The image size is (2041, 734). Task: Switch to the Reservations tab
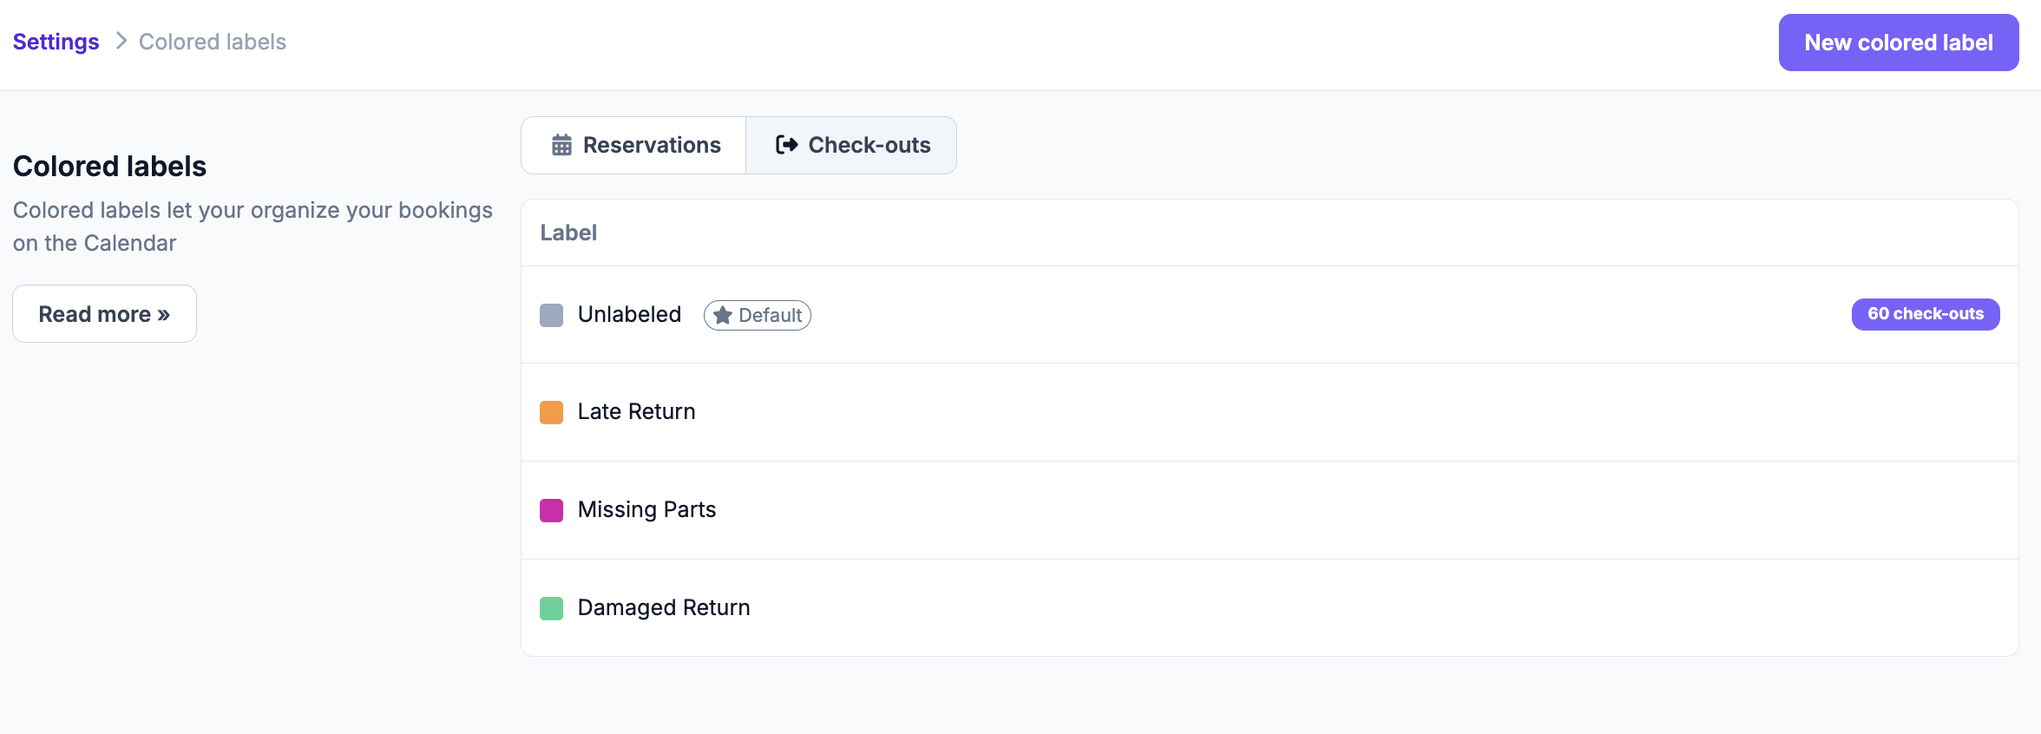[x=633, y=145]
